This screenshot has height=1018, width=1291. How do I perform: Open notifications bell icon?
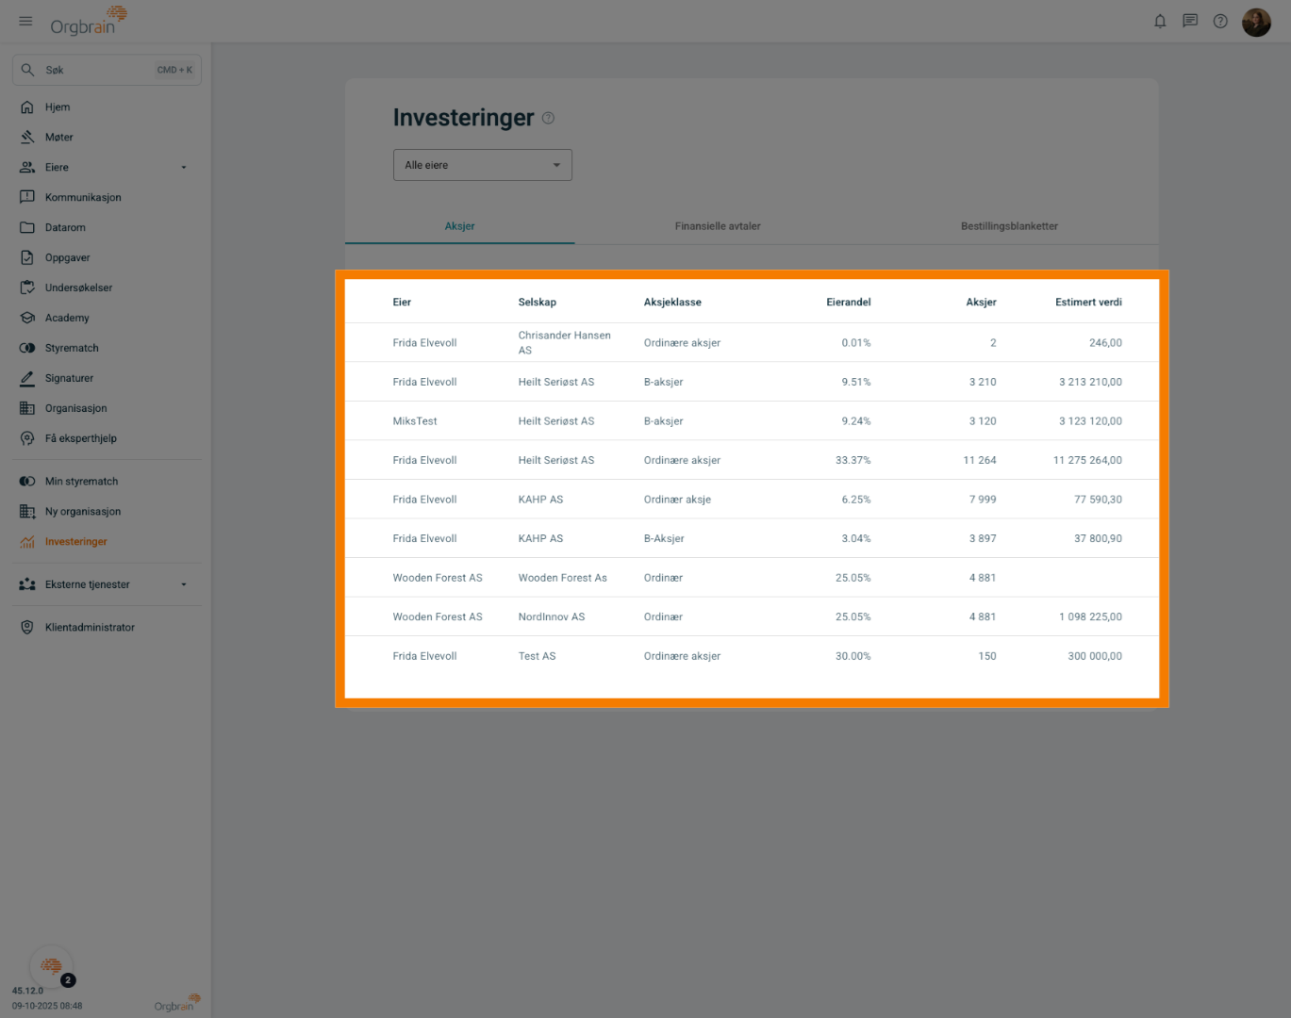(x=1160, y=21)
